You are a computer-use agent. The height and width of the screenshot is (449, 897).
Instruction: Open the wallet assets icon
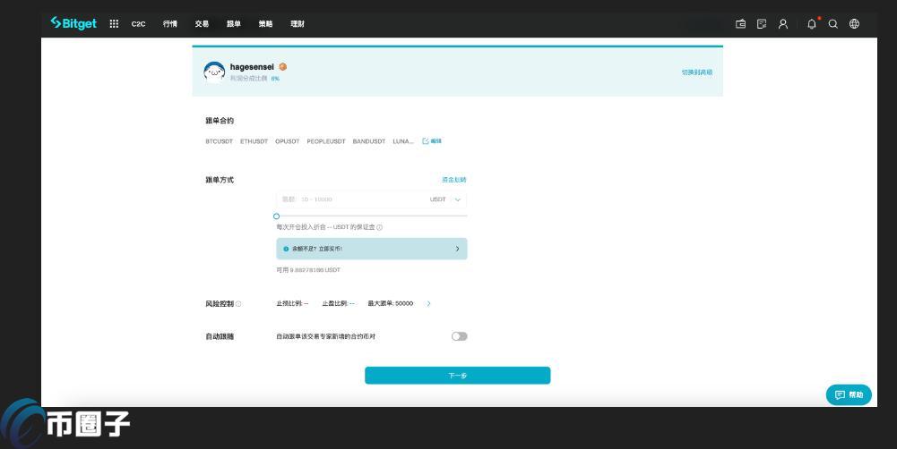740,24
